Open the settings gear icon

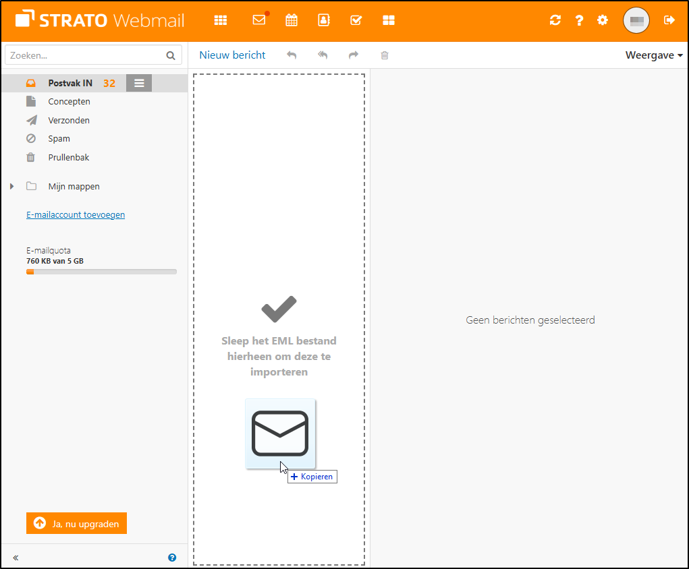602,20
